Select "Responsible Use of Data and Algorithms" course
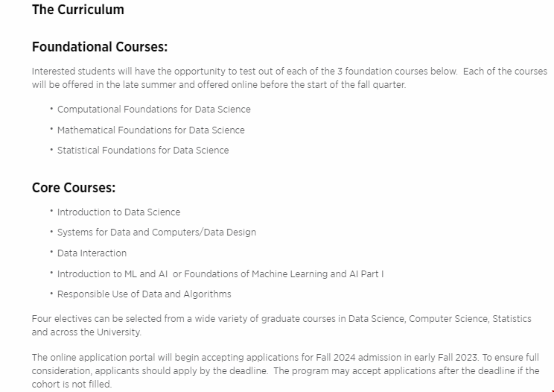The width and height of the screenshot is (554, 392). [x=144, y=294]
